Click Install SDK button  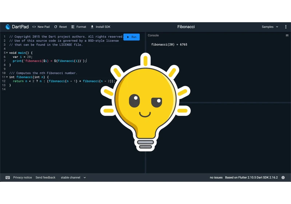pyautogui.click(x=100, y=27)
